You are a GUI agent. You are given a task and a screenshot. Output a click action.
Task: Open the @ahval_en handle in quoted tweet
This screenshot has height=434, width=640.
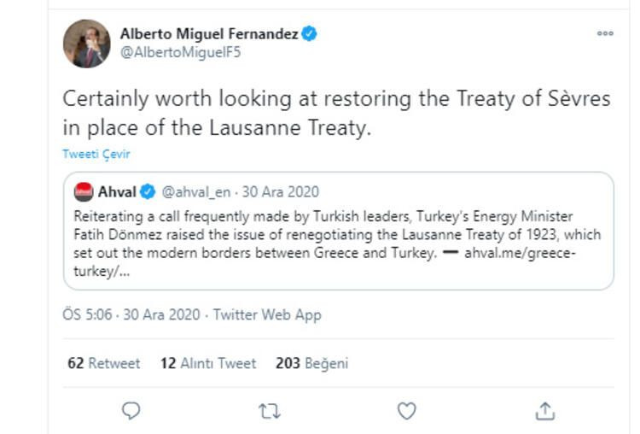click(x=196, y=191)
